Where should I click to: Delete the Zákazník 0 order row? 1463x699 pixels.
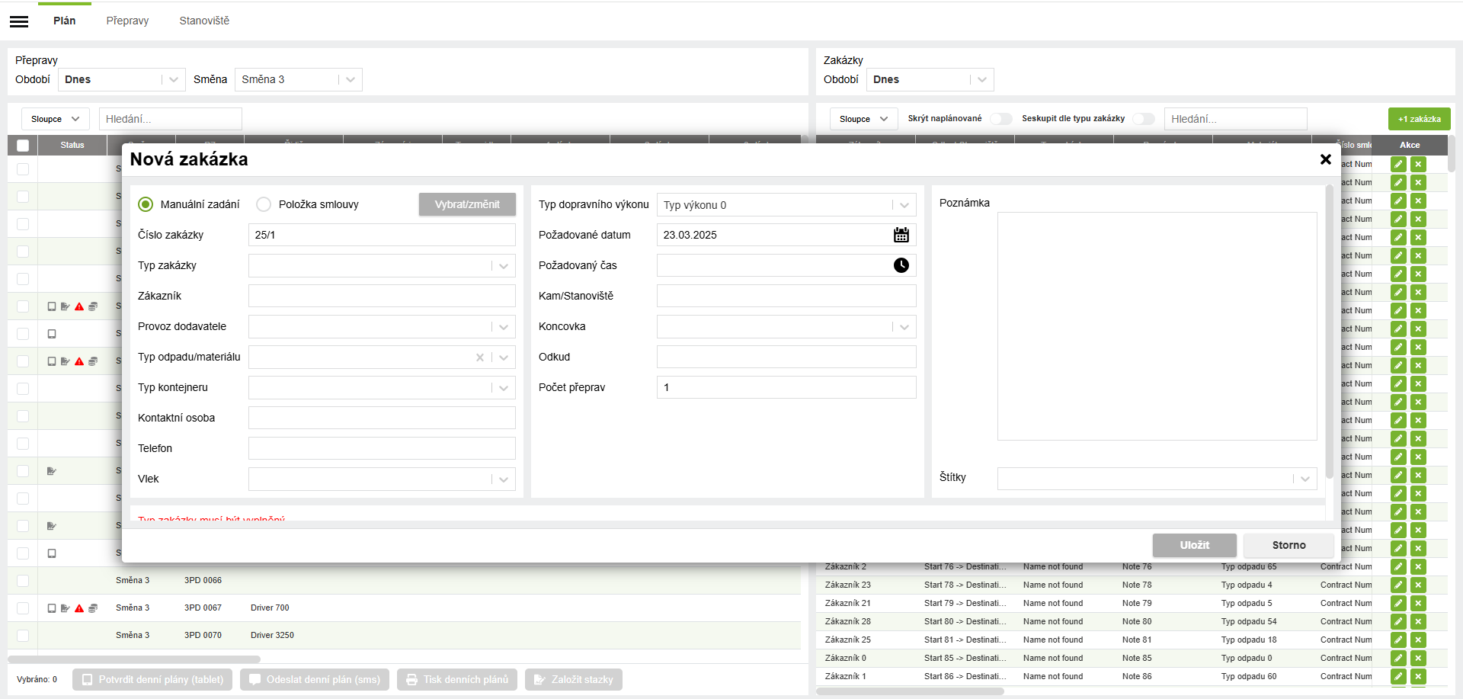click(1418, 658)
